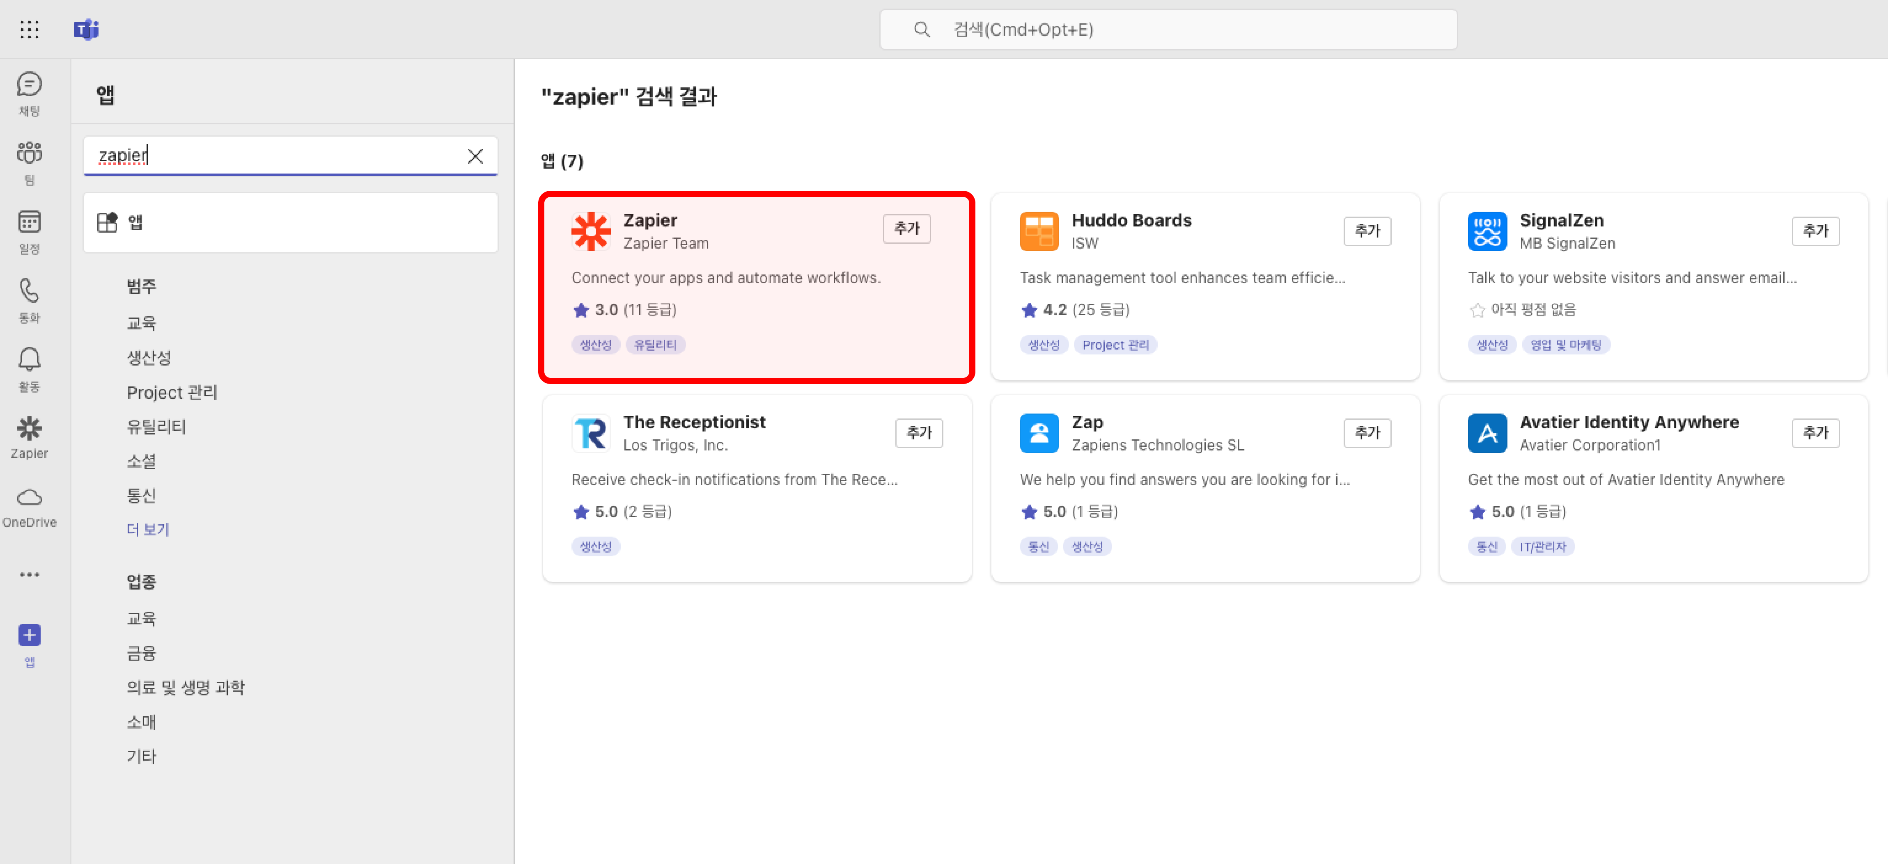Viewport: 1888px width, 864px height.
Task: Open The Receptionist app card
Action: coord(693,423)
